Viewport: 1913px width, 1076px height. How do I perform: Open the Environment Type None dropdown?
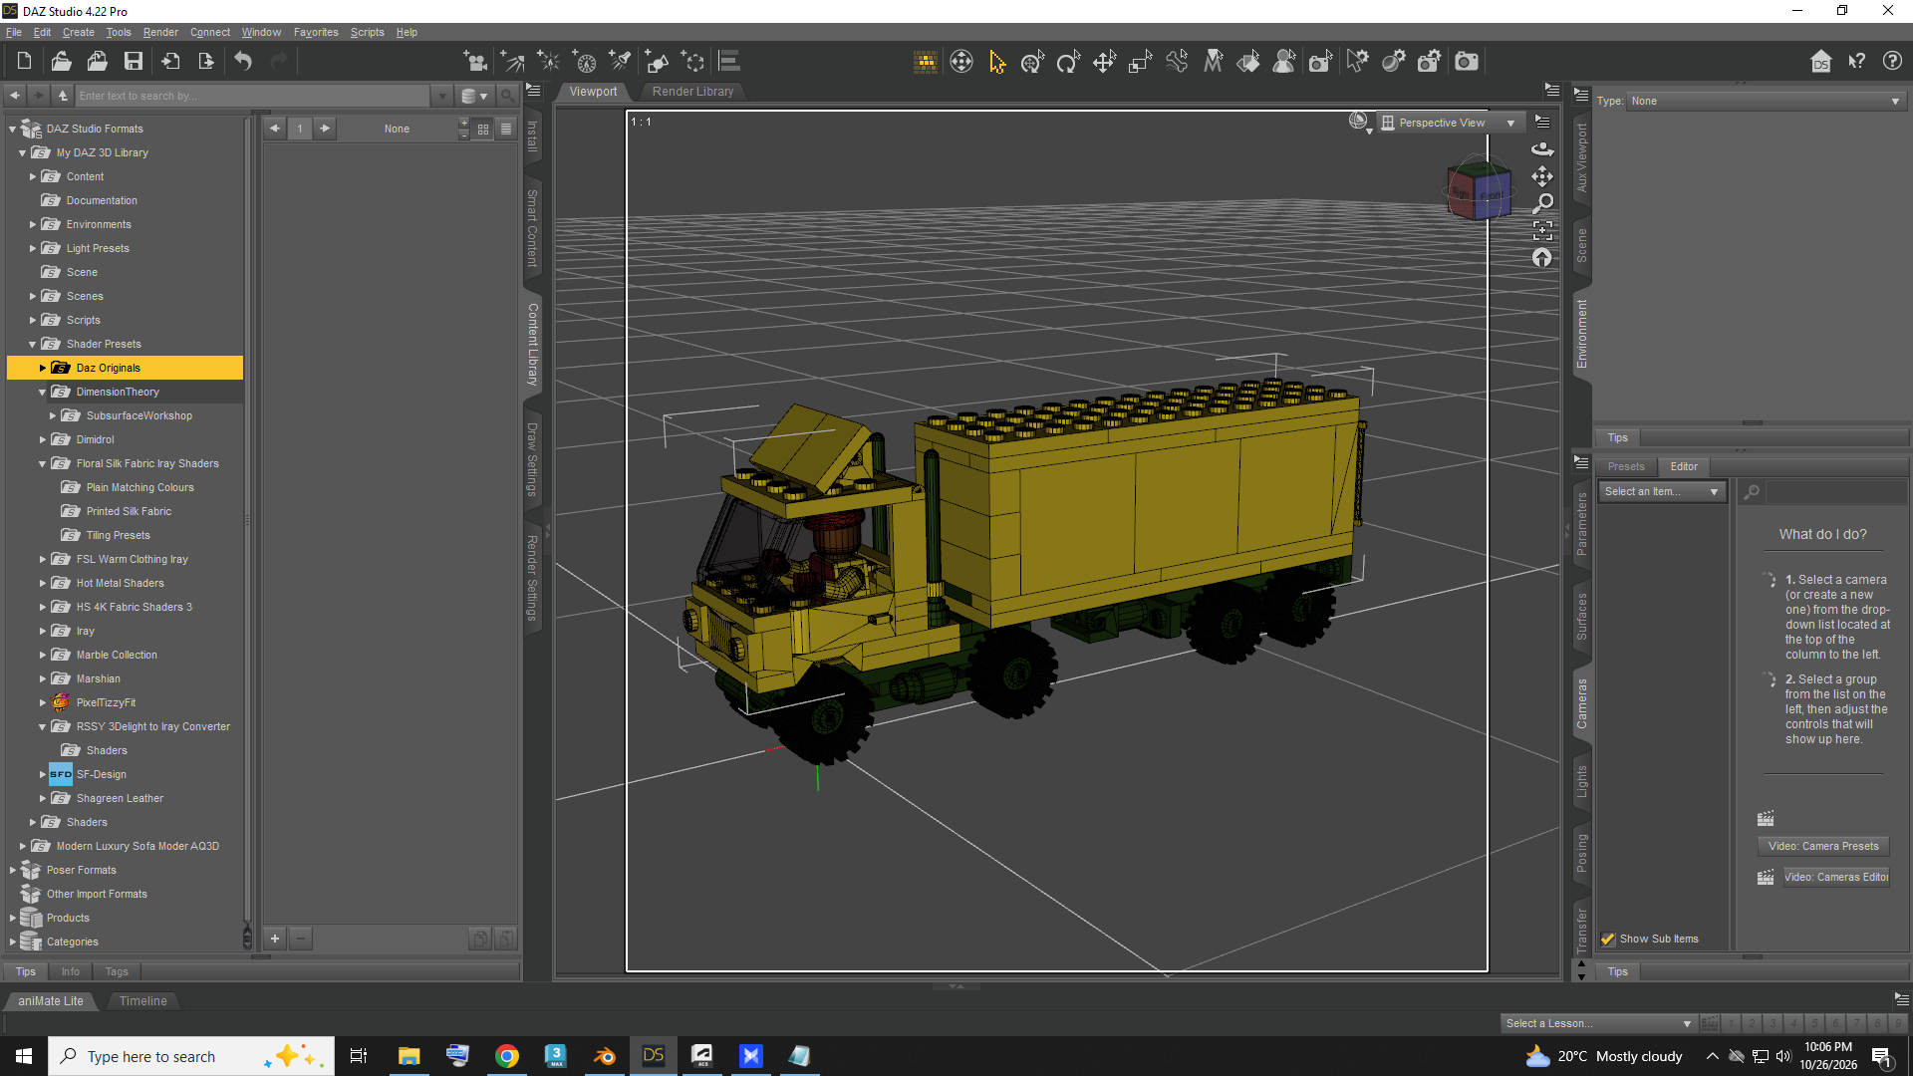1766,101
